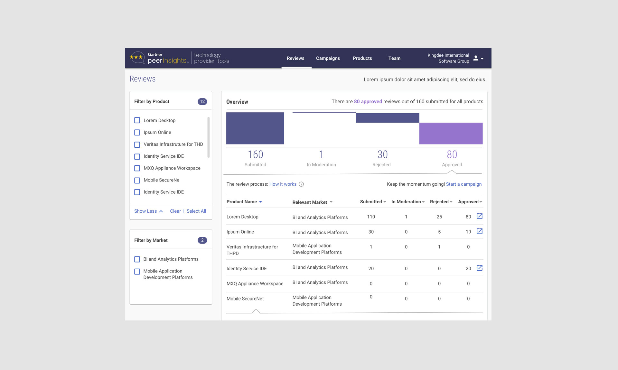Click the Filter by Market count badge
618x370 pixels.
pos(202,240)
